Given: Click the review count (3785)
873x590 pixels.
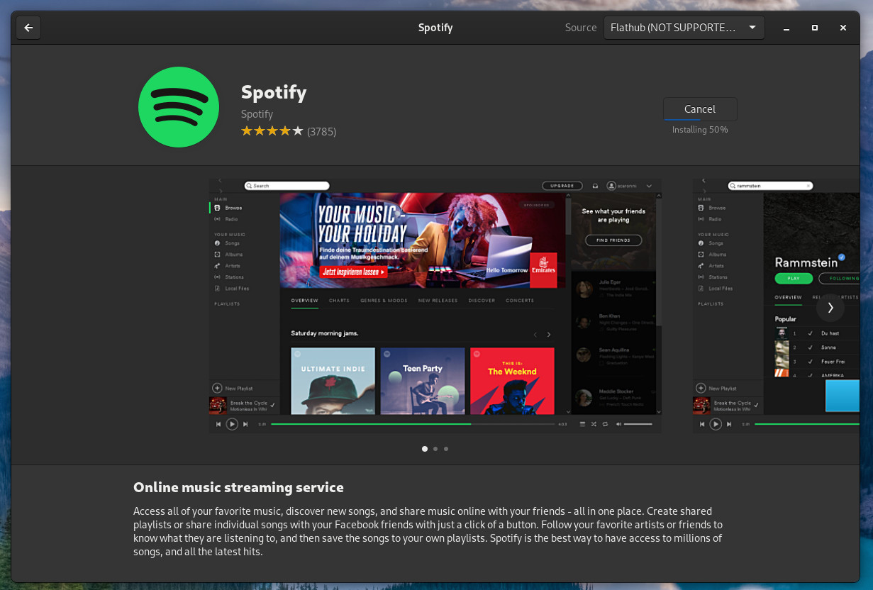Looking at the screenshot, I should pyautogui.click(x=322, y=131).
